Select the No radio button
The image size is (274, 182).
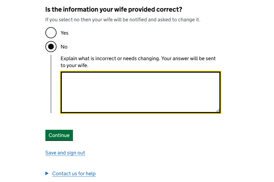tap(51, 47)
